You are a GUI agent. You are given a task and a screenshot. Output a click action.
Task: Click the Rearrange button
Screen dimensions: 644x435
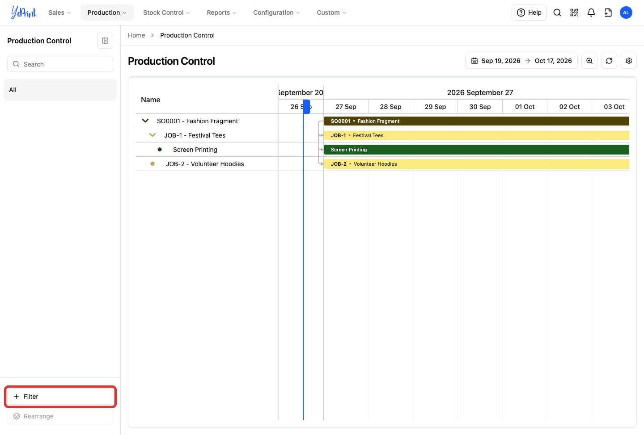coord(60,416)
